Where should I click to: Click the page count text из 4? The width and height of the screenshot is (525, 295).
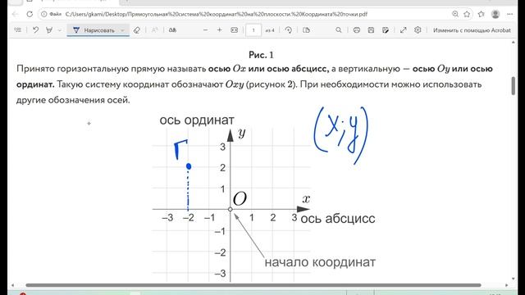270,30
